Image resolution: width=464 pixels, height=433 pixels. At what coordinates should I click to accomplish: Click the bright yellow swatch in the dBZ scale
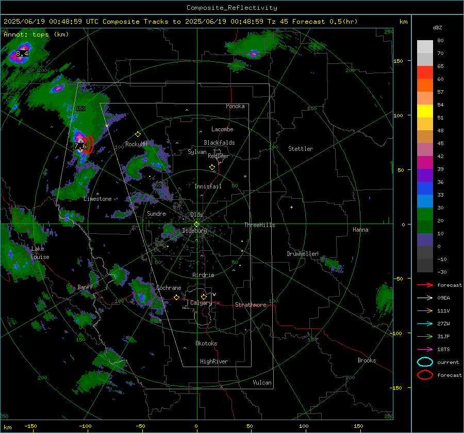pos(425,111)
